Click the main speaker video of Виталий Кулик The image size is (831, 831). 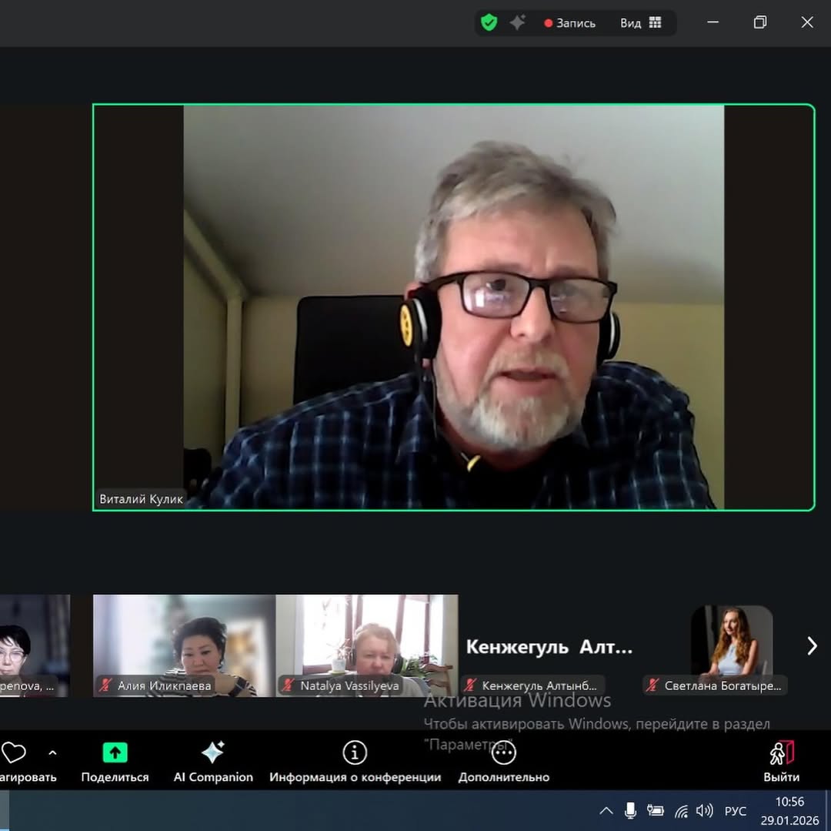tap(453, 307)
